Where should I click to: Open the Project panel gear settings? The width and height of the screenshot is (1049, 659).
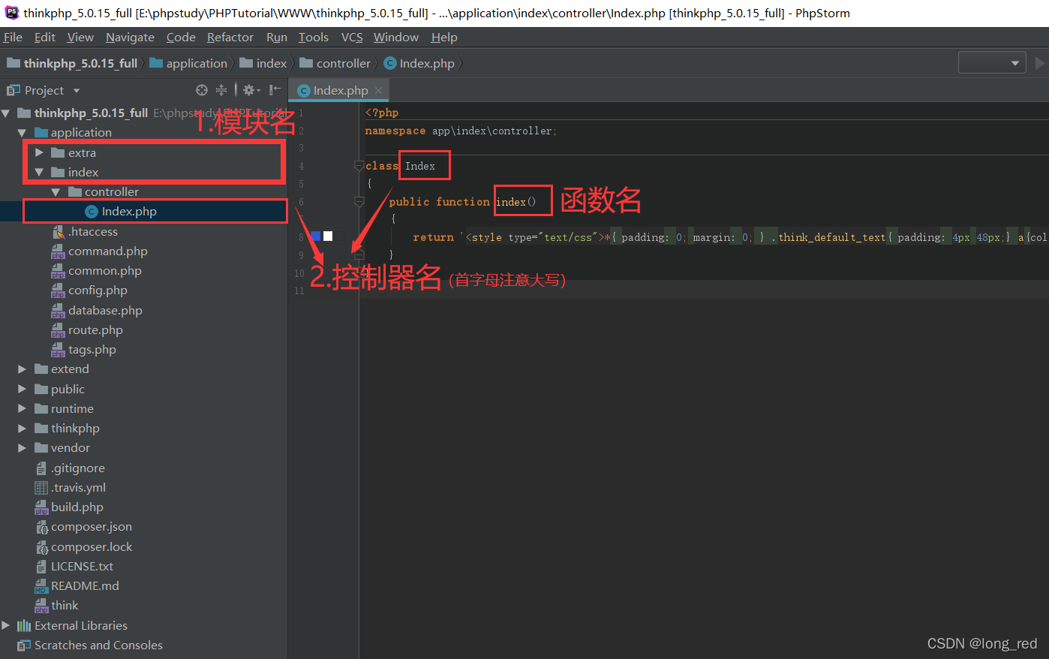point(251,90)
